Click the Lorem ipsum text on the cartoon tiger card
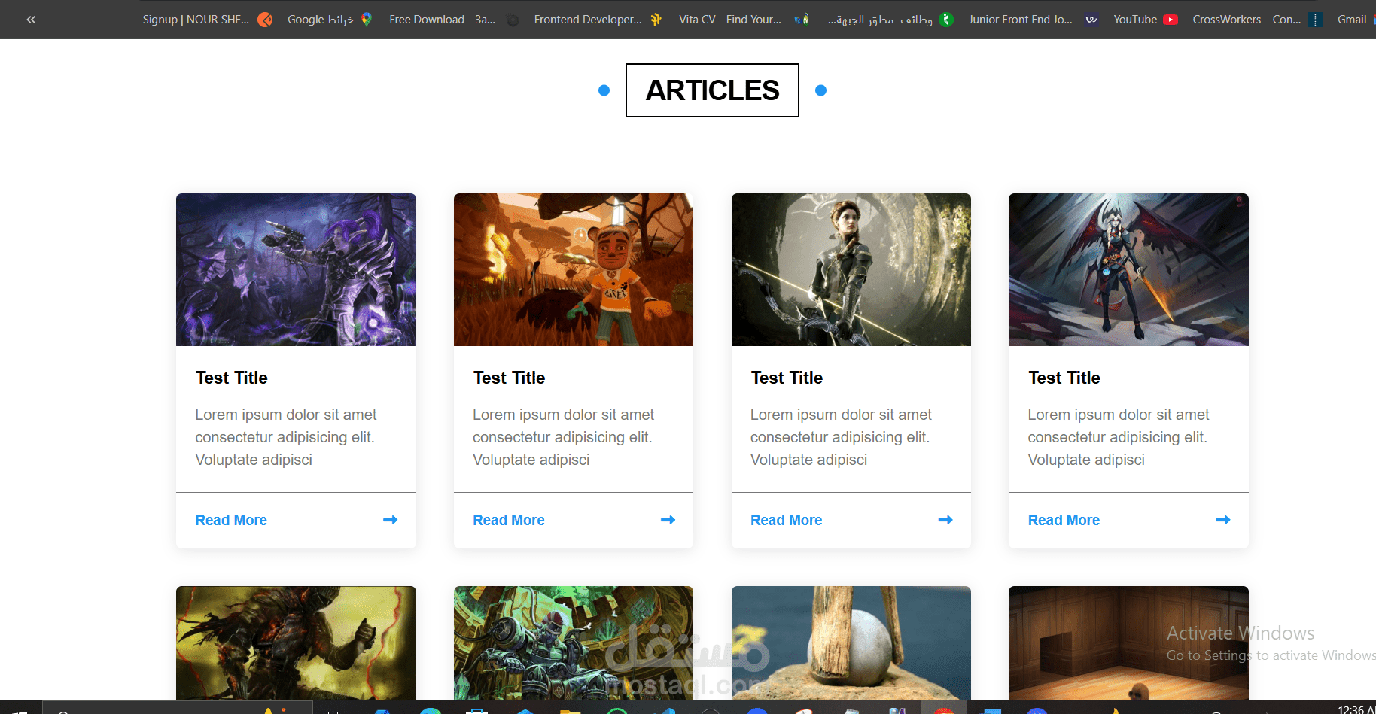1376x714 pixels. 564,437
